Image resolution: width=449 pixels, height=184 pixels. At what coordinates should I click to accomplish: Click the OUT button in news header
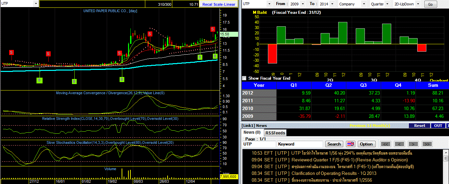pos(438,126)
